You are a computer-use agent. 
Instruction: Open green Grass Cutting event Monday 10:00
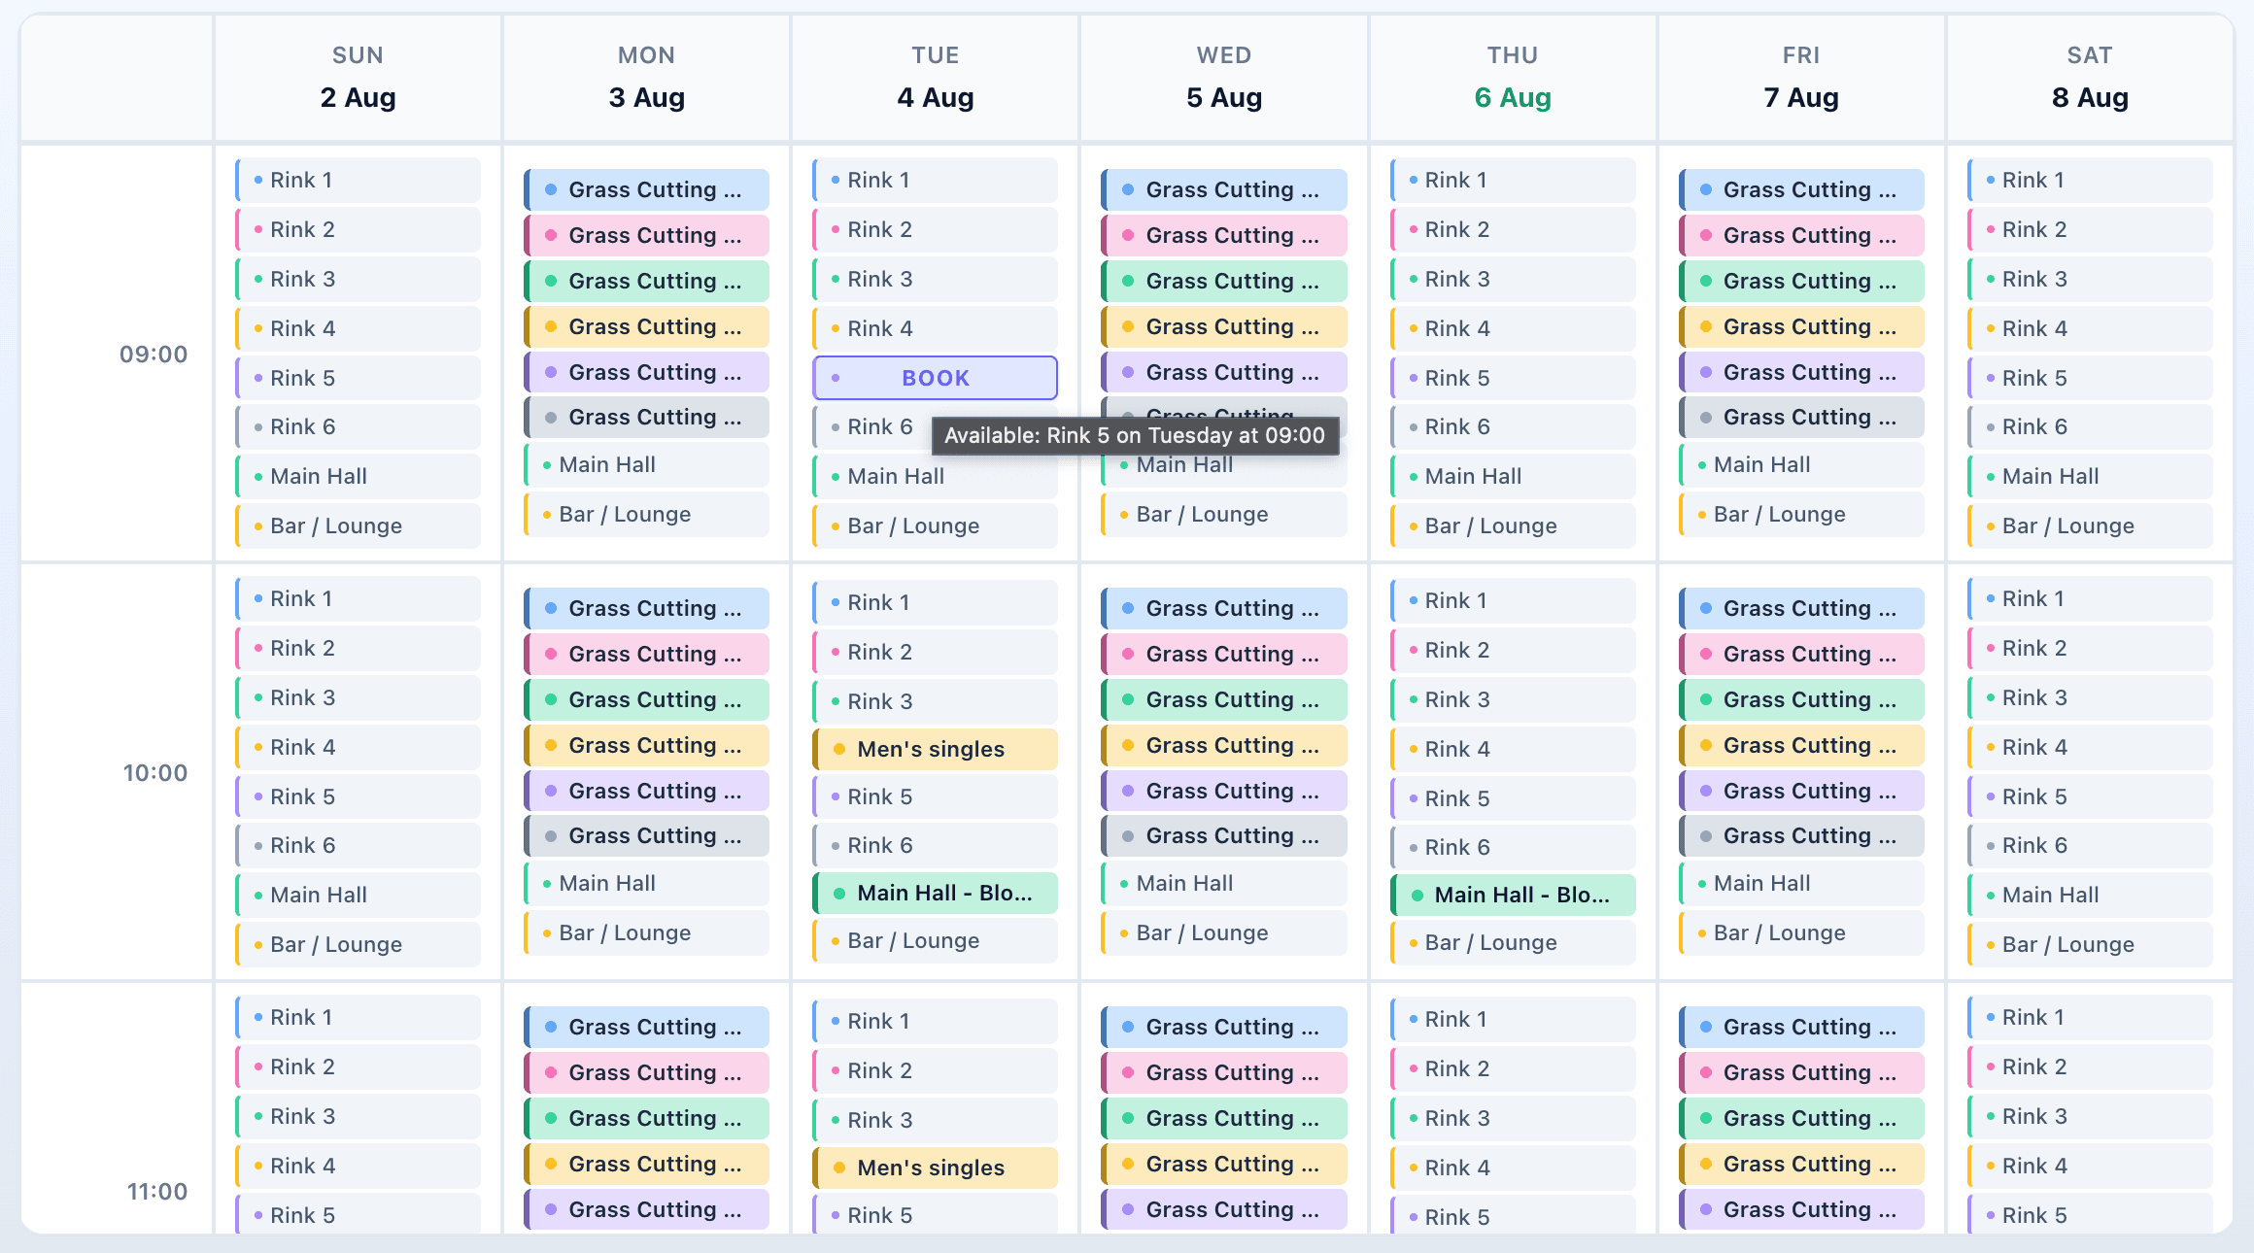click(646, 699)
